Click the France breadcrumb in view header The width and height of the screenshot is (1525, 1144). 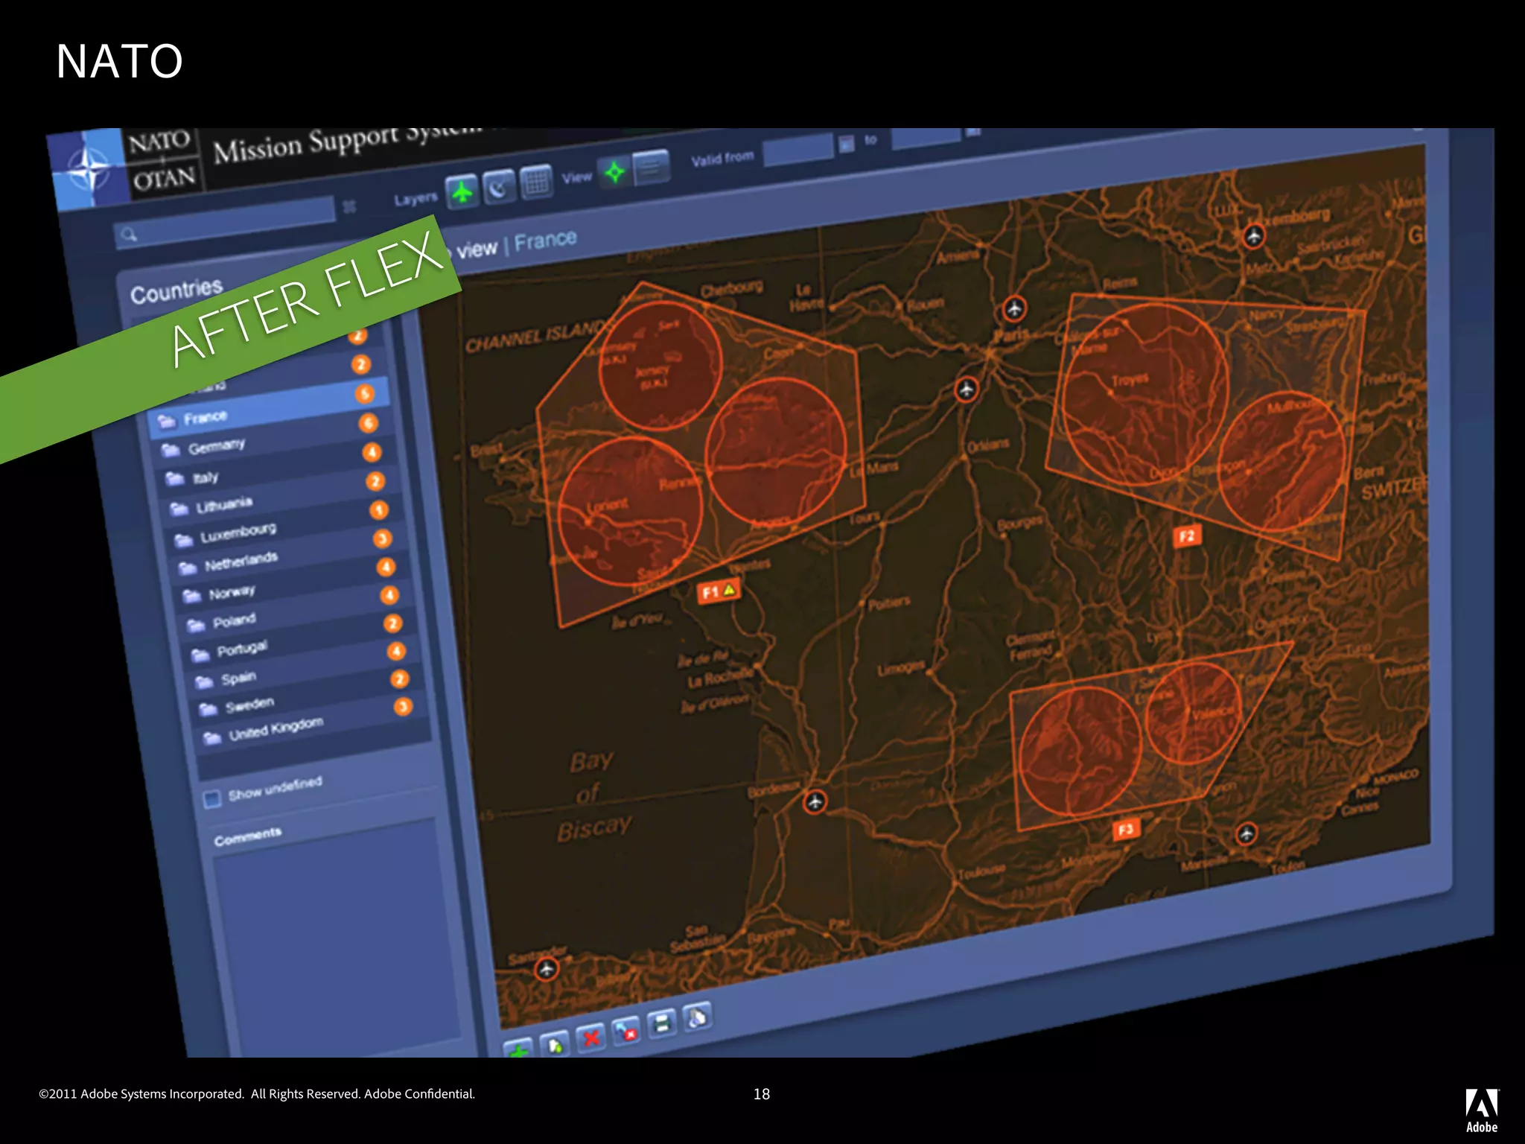tap(545, 241)
